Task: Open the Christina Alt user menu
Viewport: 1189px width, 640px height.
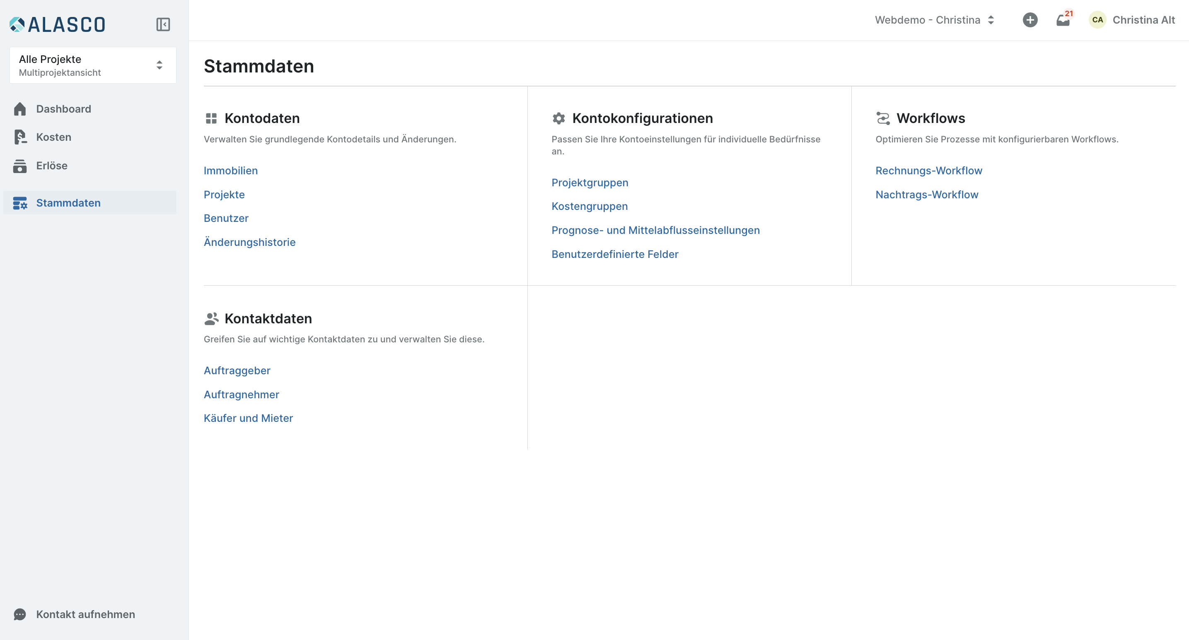Action: click(x=1131, y=20)
